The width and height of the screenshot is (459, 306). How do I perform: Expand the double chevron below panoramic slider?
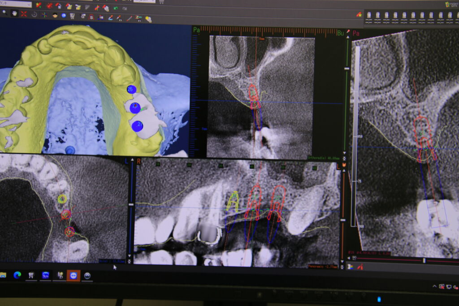[342, 267]
